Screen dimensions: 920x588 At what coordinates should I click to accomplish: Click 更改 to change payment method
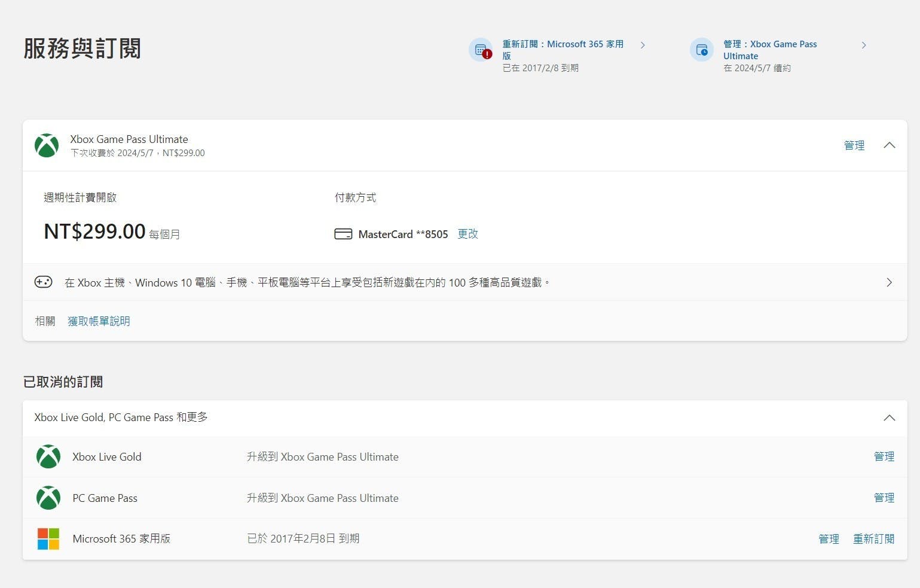coord(467,234)
